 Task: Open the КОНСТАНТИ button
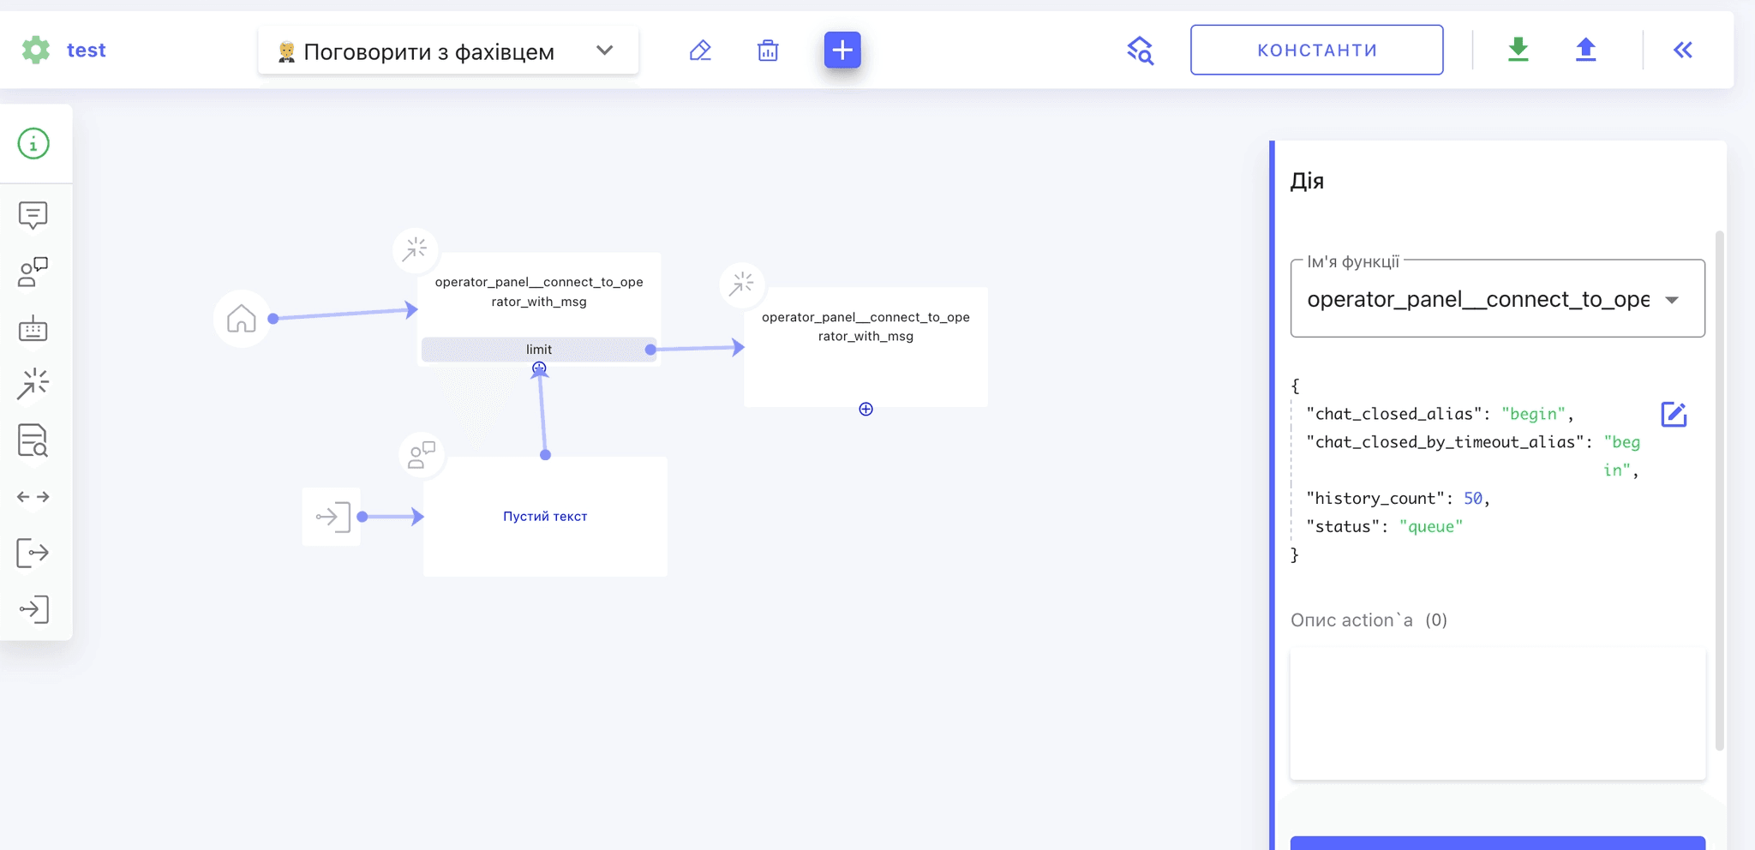click(1316, 50)
